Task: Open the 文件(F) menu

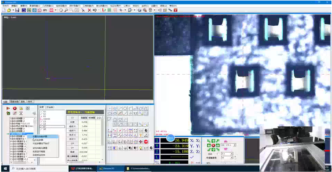Action: pos(6,6)
